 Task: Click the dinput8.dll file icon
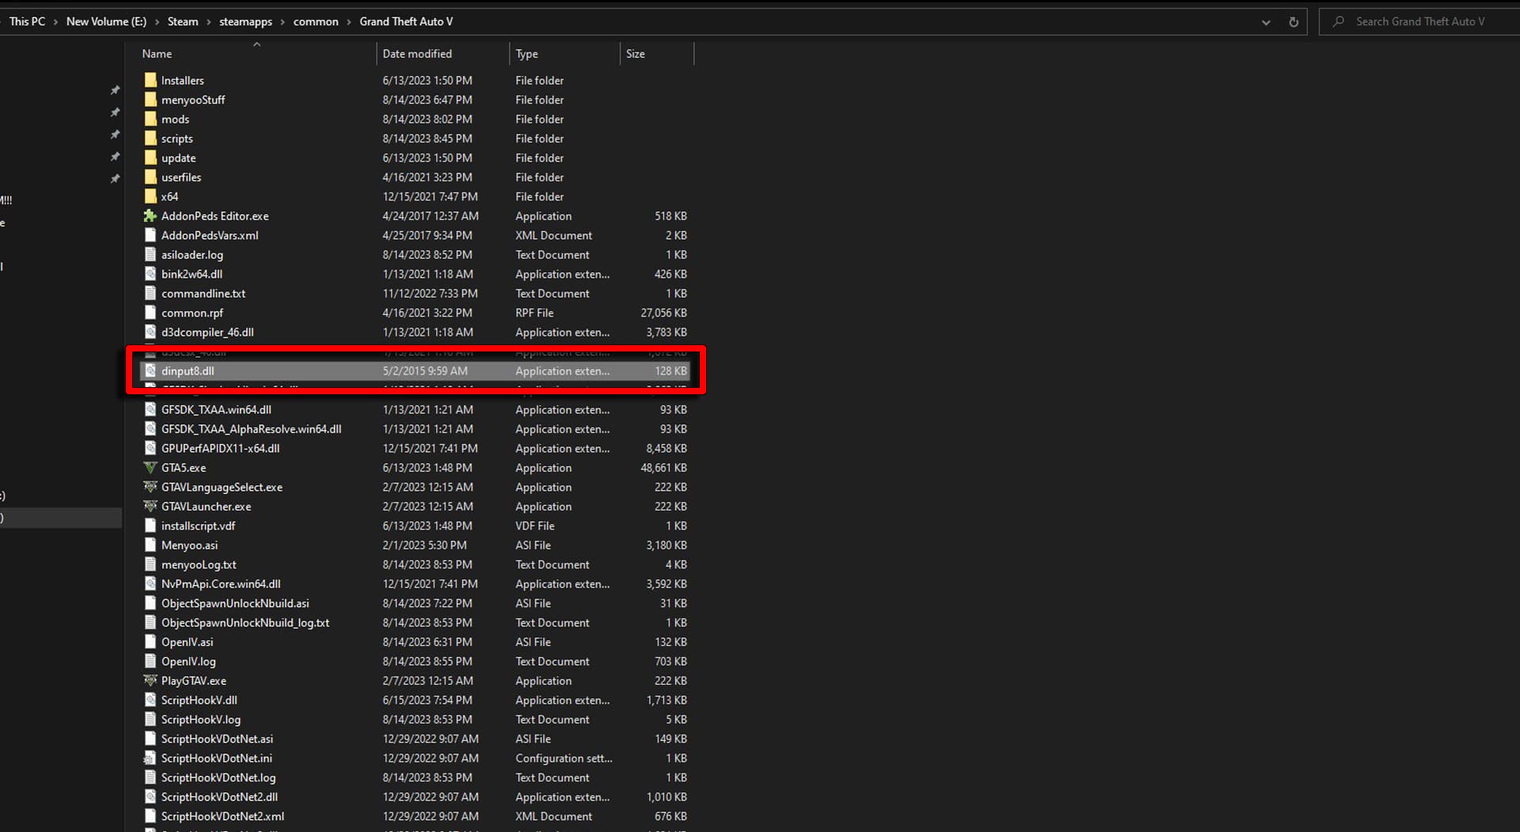pos(150,371)
